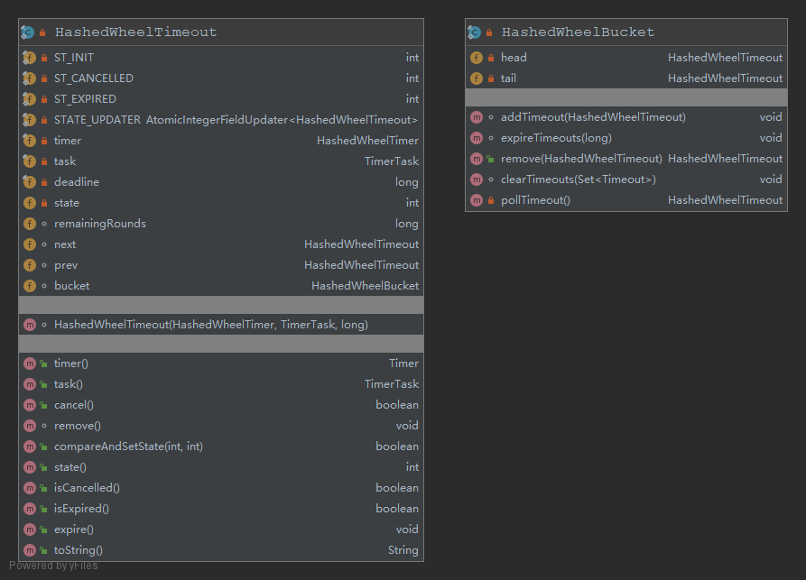Click the field icon of ST_INIT
The width and height of the screenshot is (806, 580).
[29, 58]
